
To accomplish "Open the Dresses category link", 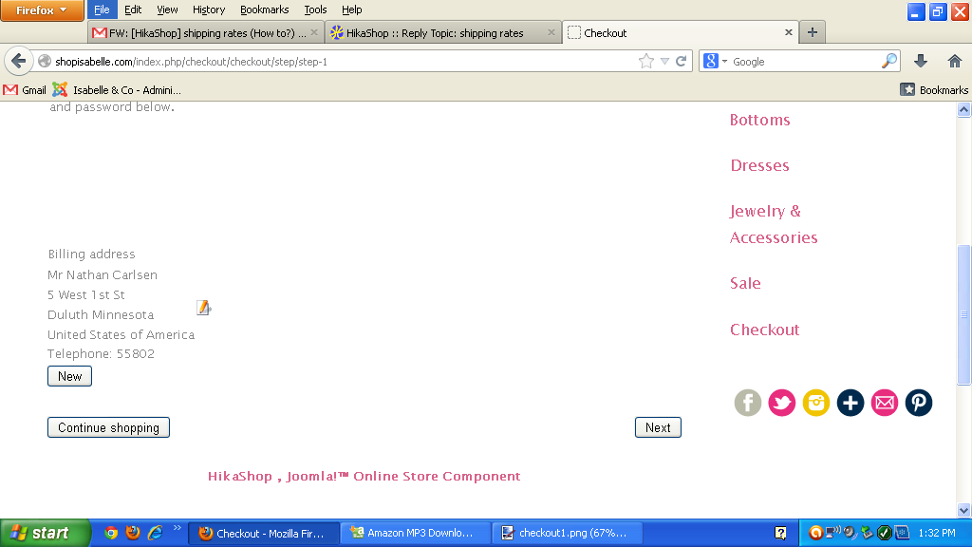I will (759, 165).
